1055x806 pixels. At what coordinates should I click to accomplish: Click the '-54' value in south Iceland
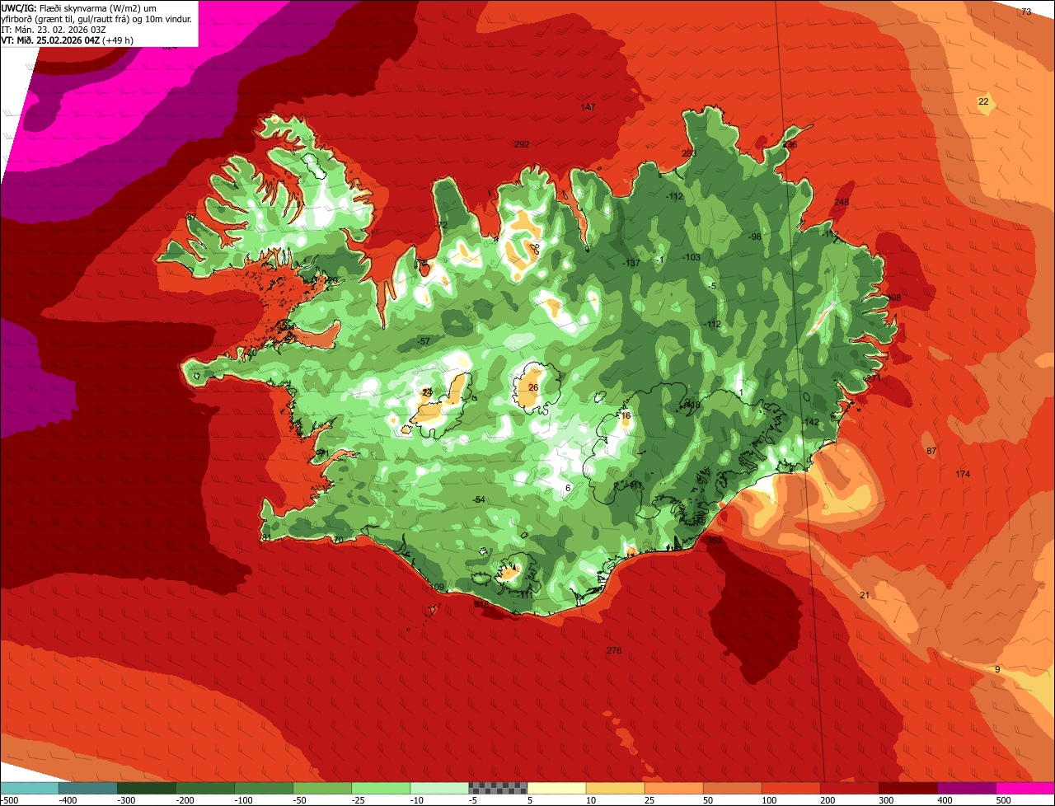pos(479,500)
